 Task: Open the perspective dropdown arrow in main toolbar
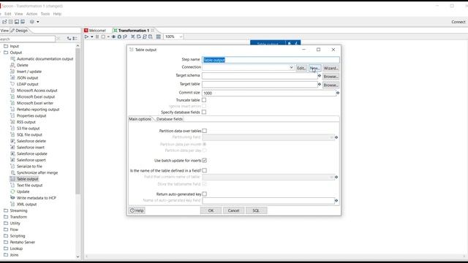[x=37, y=22]
